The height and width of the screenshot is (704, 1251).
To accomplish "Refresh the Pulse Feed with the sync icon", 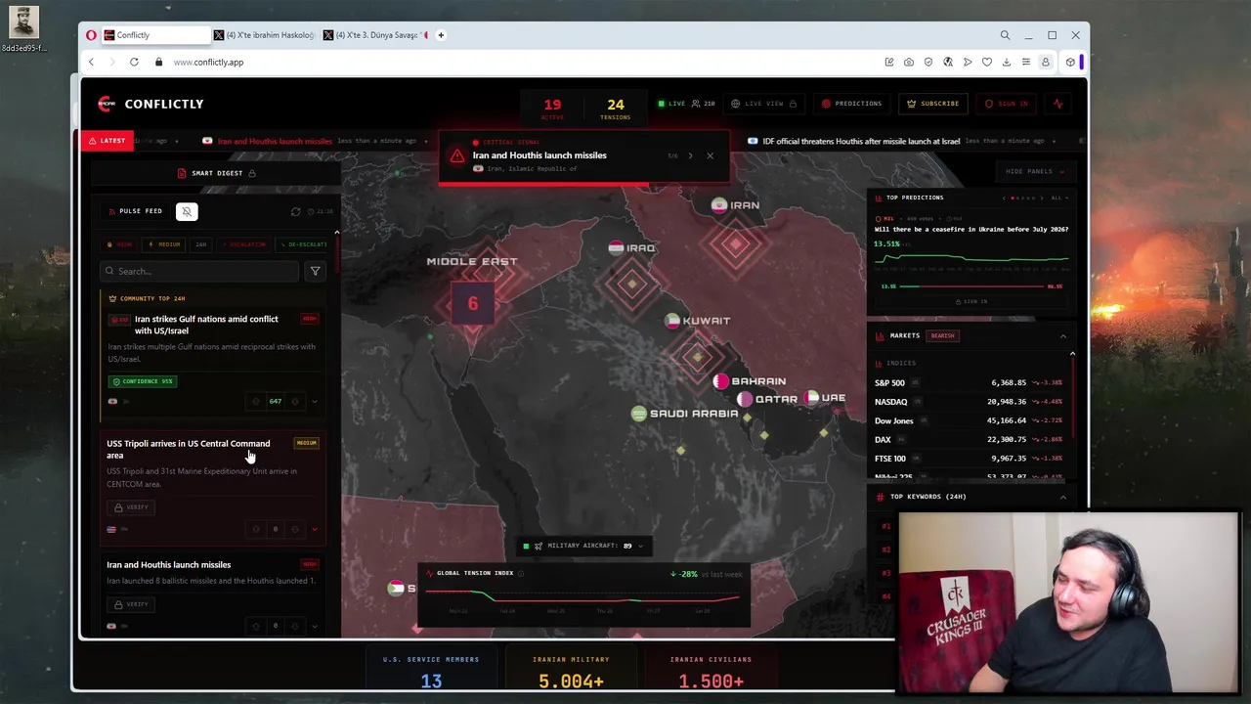I will coord(296,211).
